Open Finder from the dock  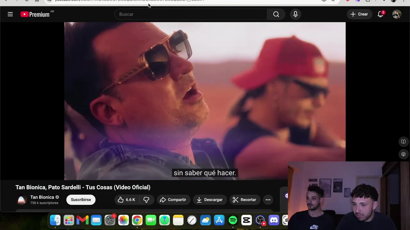[55, 220]
